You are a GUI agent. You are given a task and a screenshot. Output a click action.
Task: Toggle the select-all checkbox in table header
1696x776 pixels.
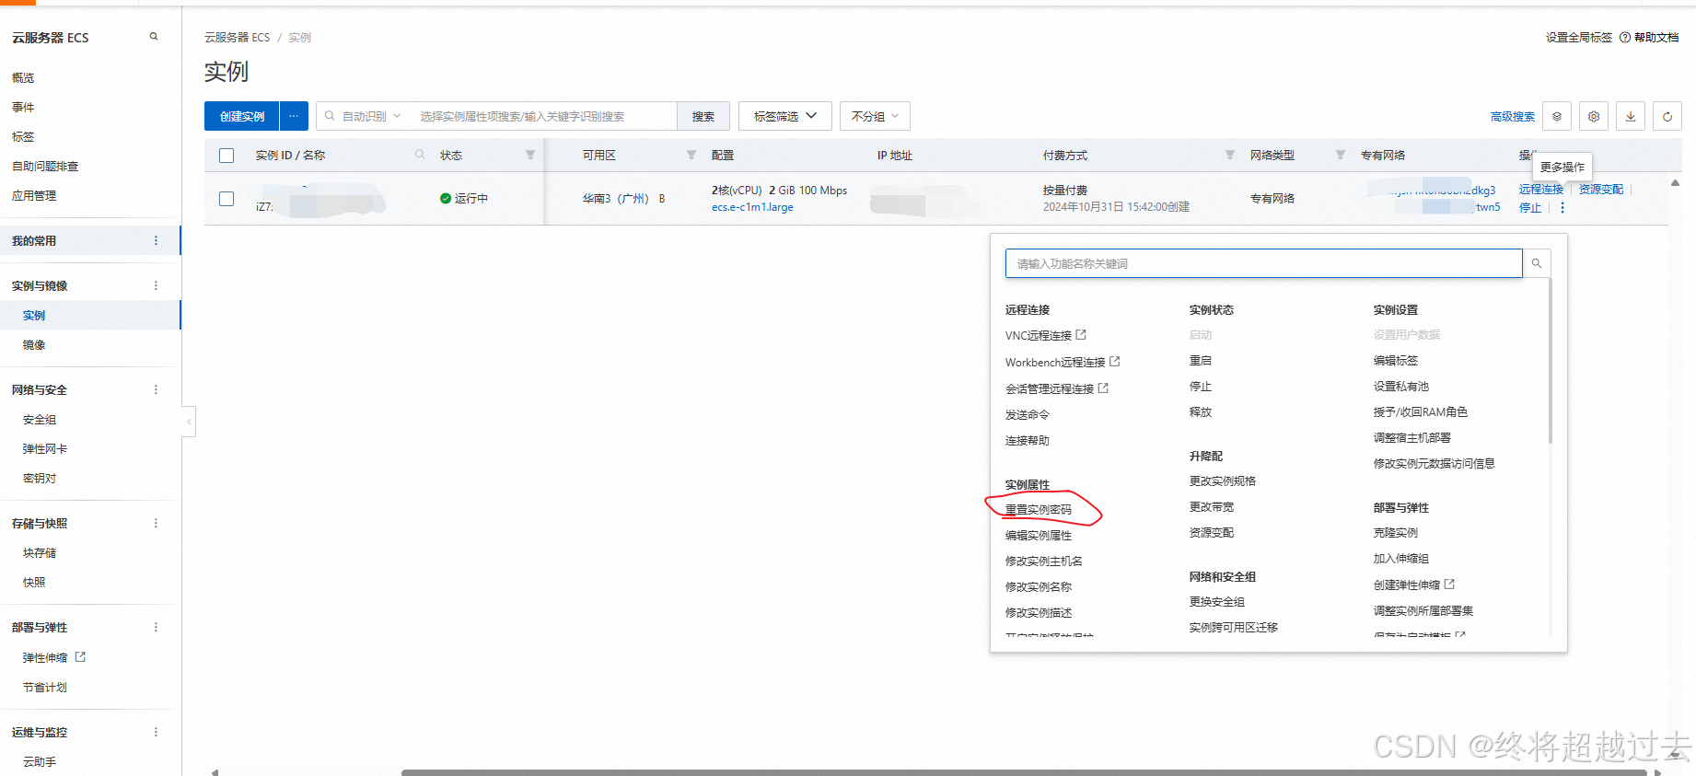pyautogui.click(x=227, y=156)
